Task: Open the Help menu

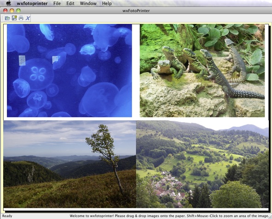Action: coord(107,3)
